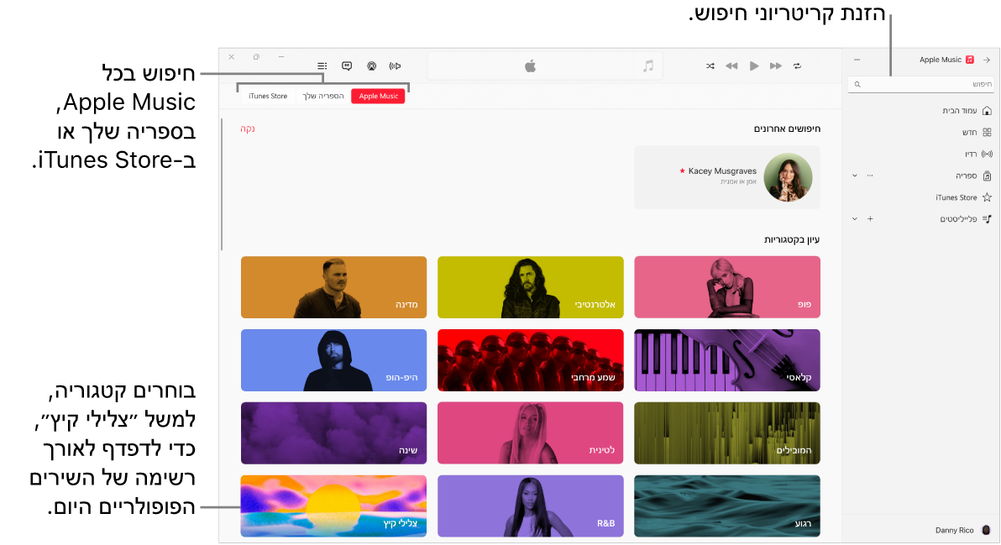Select הספריה שלך search filter
The height and width of the screenshot is (545, 1001).
point(323,95)
